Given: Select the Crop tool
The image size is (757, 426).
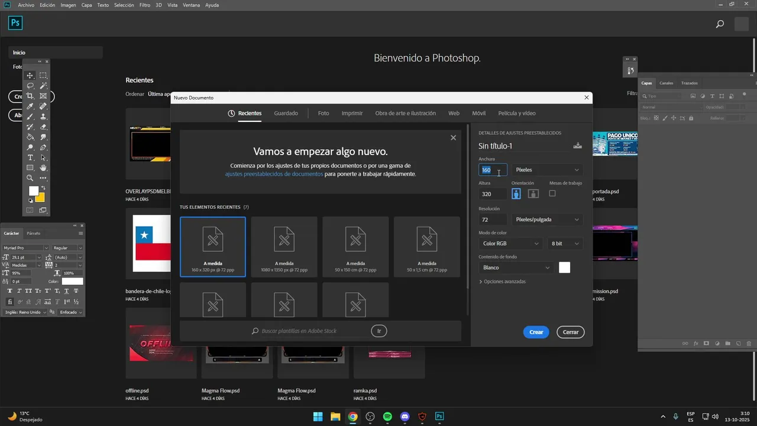Looking at the screenshot, I should [x=30, y=96].
